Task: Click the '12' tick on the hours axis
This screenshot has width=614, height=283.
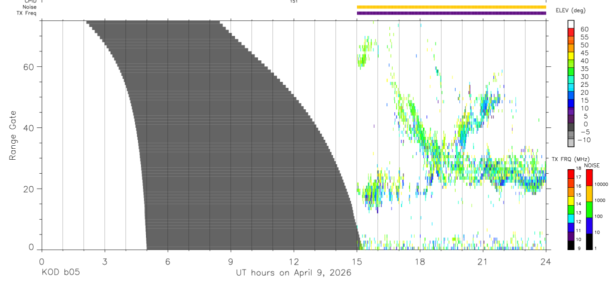Action: pyautogui.click(x=293, y=262)
